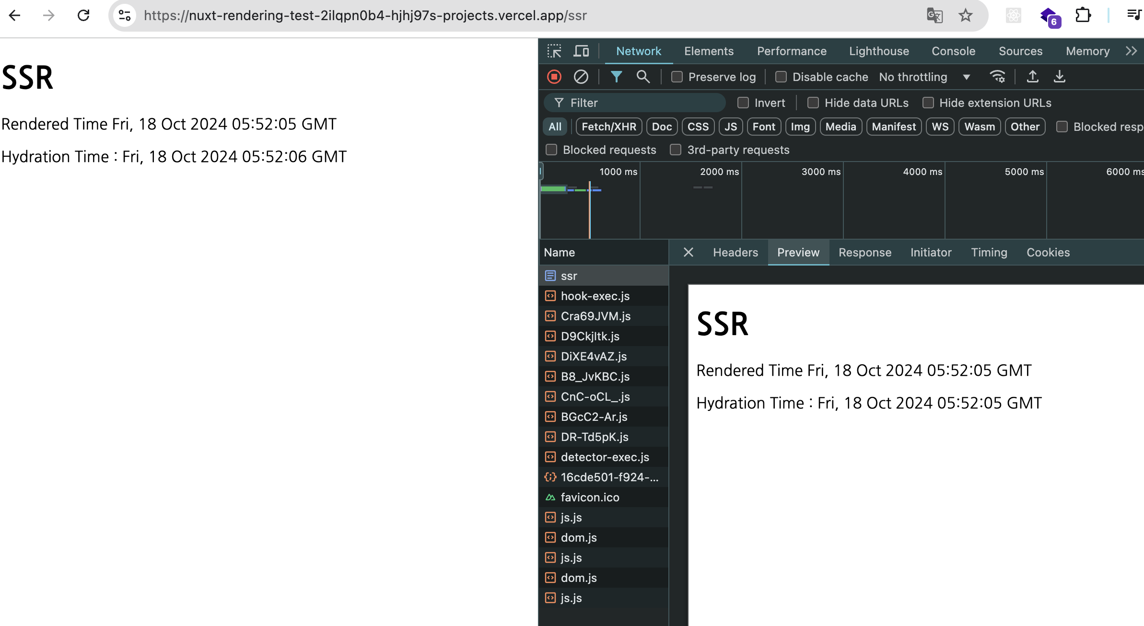Screen dimensions: 1144x626
Task: Clear the network log
Action: coord(581,77)
